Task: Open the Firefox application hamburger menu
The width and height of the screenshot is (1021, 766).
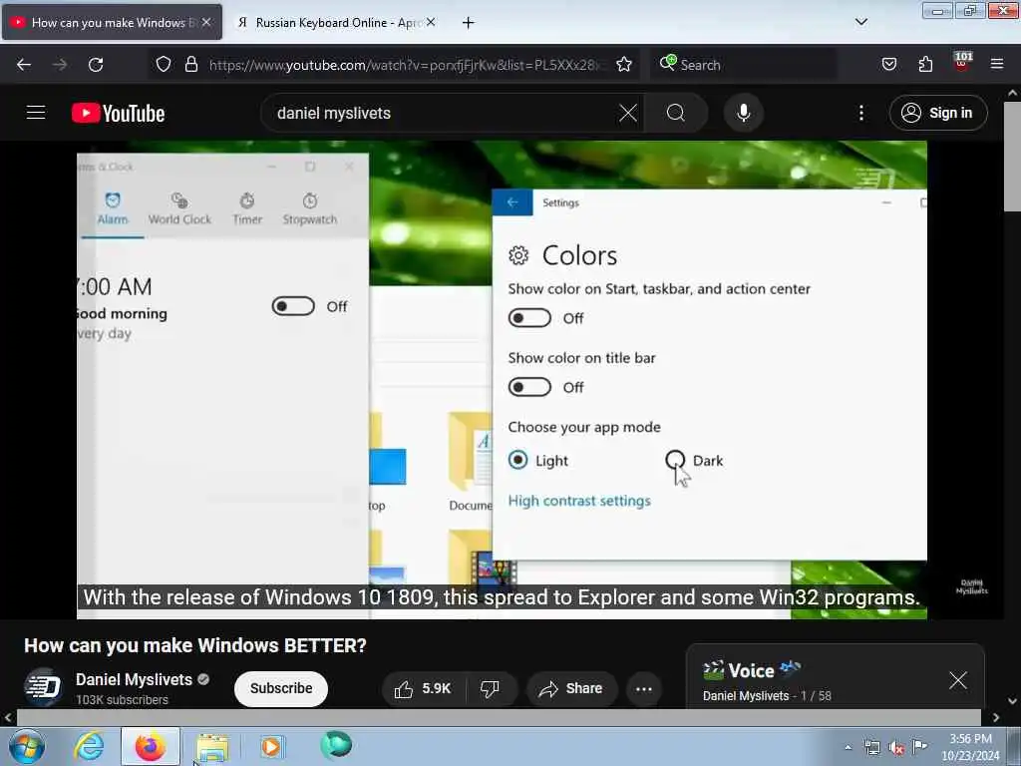Action: [997, 64]
